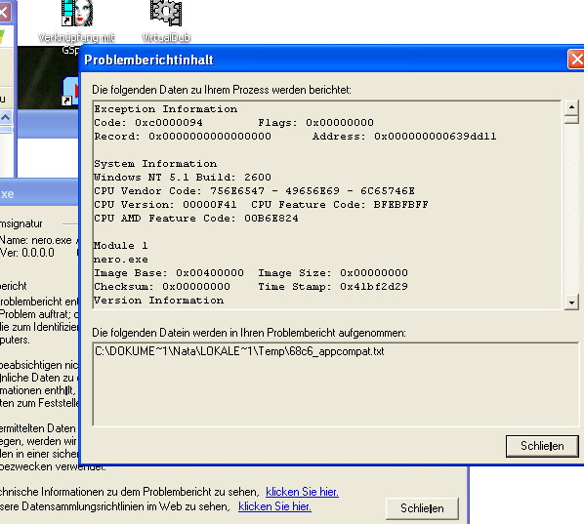Click 'CPU Vendor Code' line in report

coord(254,191)
